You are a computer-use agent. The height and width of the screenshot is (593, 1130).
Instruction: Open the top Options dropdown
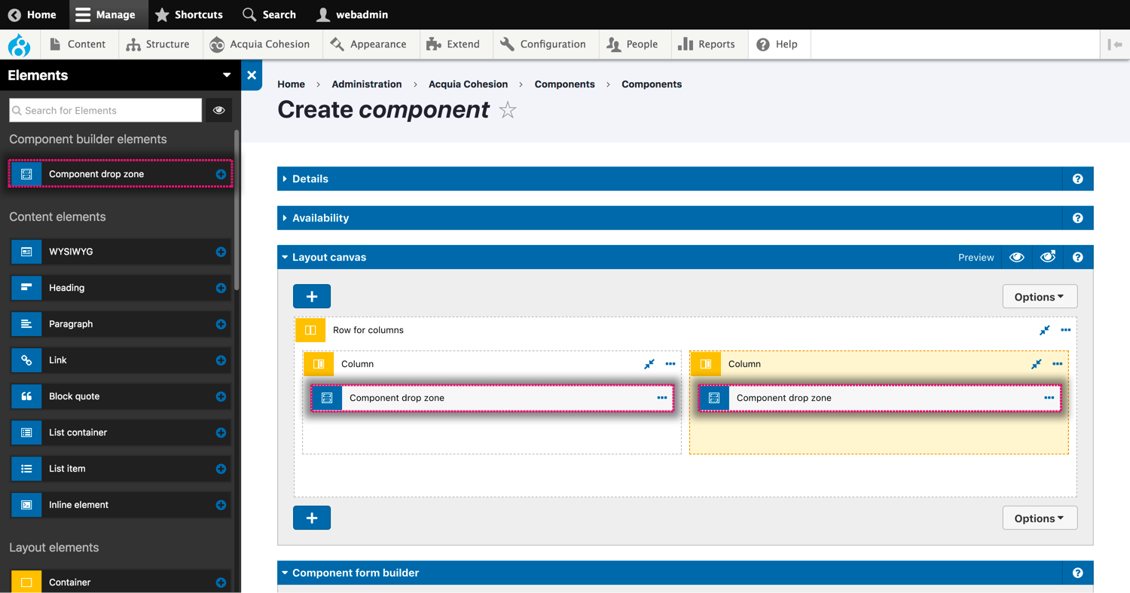coord(1040,296)
